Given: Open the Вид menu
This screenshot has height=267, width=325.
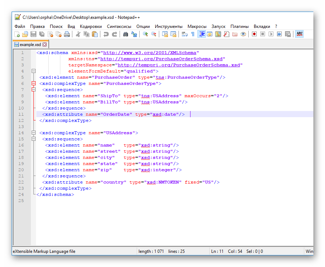Looking at the screenshot, I should tap(71, 26).
